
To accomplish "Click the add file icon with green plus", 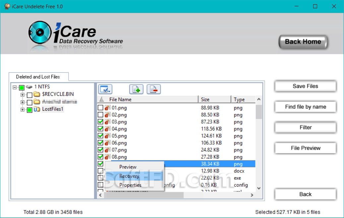I will [136, 89].
